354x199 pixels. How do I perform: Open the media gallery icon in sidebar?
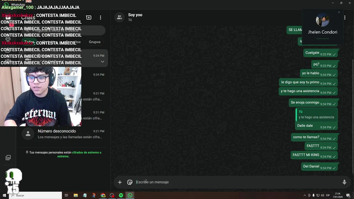tap(8, 158)
